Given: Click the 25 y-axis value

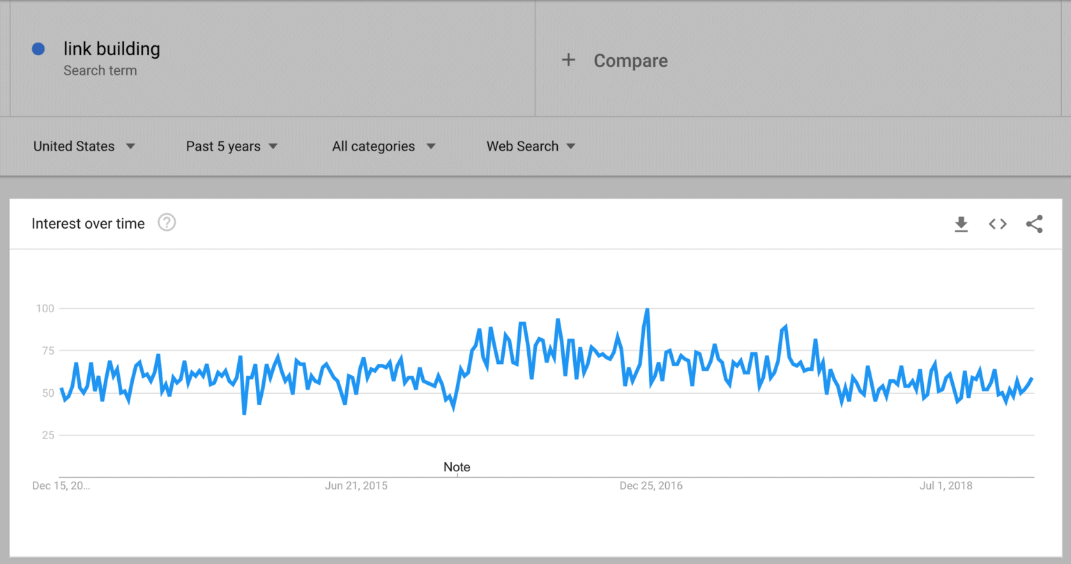Looking at the screenshot, I should (x=47, y=435).
